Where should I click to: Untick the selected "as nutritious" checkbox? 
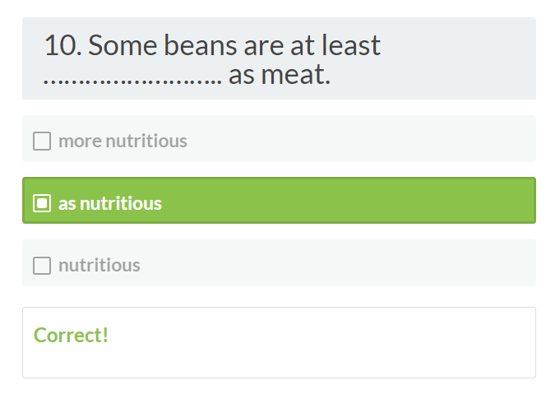coord(42,203)
